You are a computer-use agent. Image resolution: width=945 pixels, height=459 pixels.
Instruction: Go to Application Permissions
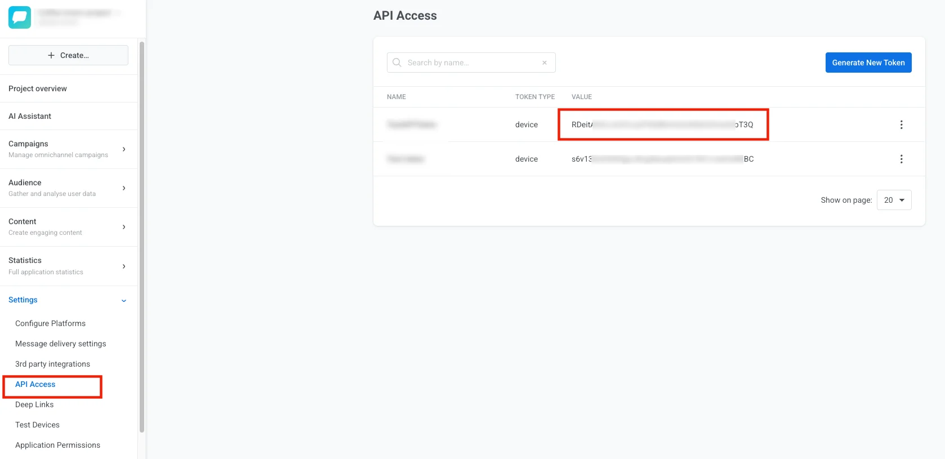(57, 445)
